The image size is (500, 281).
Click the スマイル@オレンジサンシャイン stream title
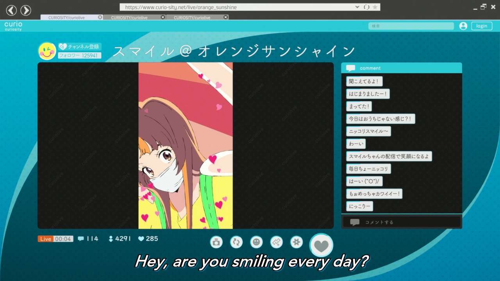(x=234, y=52)
